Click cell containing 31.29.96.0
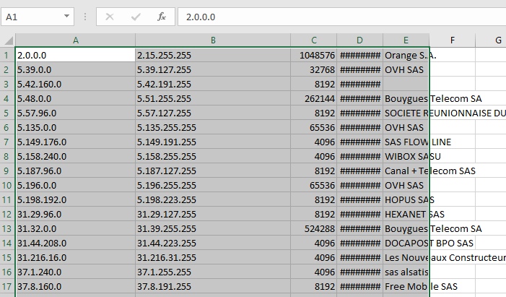The width and height of the screenshot is (506, 297). [x=76, y=214]
